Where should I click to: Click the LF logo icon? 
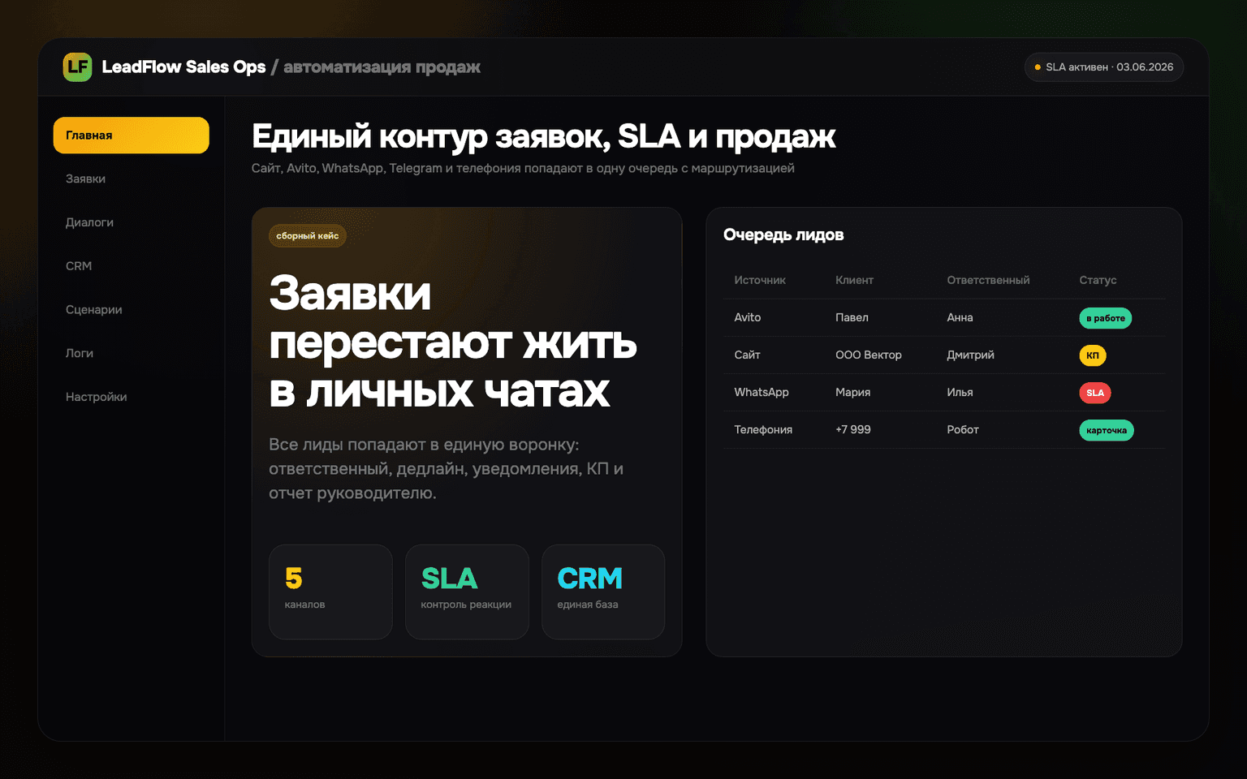click(78, 67)
